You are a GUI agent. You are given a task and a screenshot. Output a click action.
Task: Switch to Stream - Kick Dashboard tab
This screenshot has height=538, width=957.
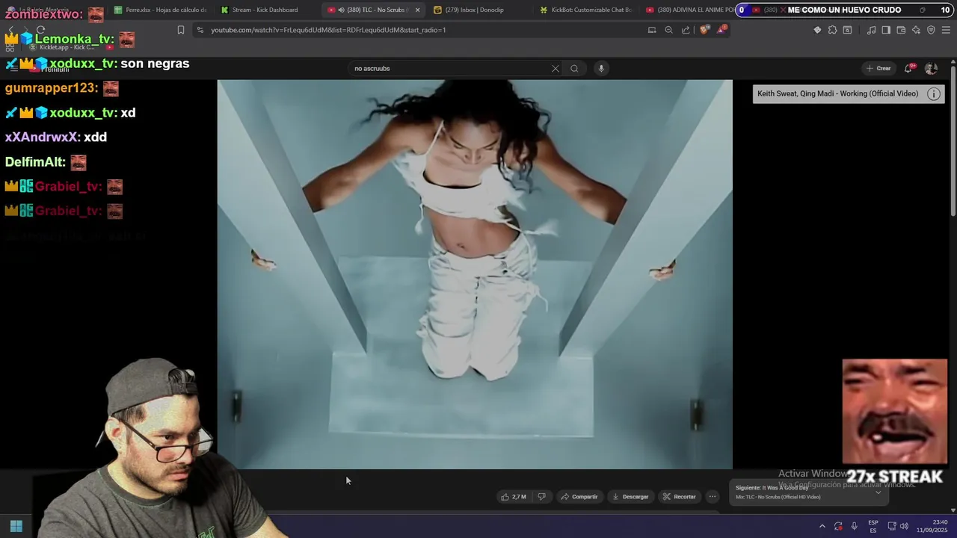pos(265,10)
